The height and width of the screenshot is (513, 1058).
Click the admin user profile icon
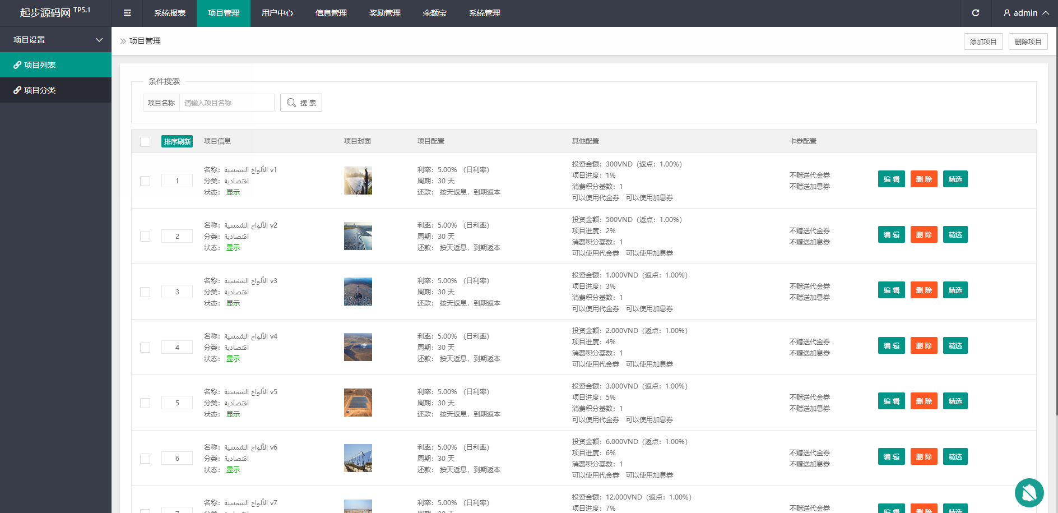(x=1007, y=13)
